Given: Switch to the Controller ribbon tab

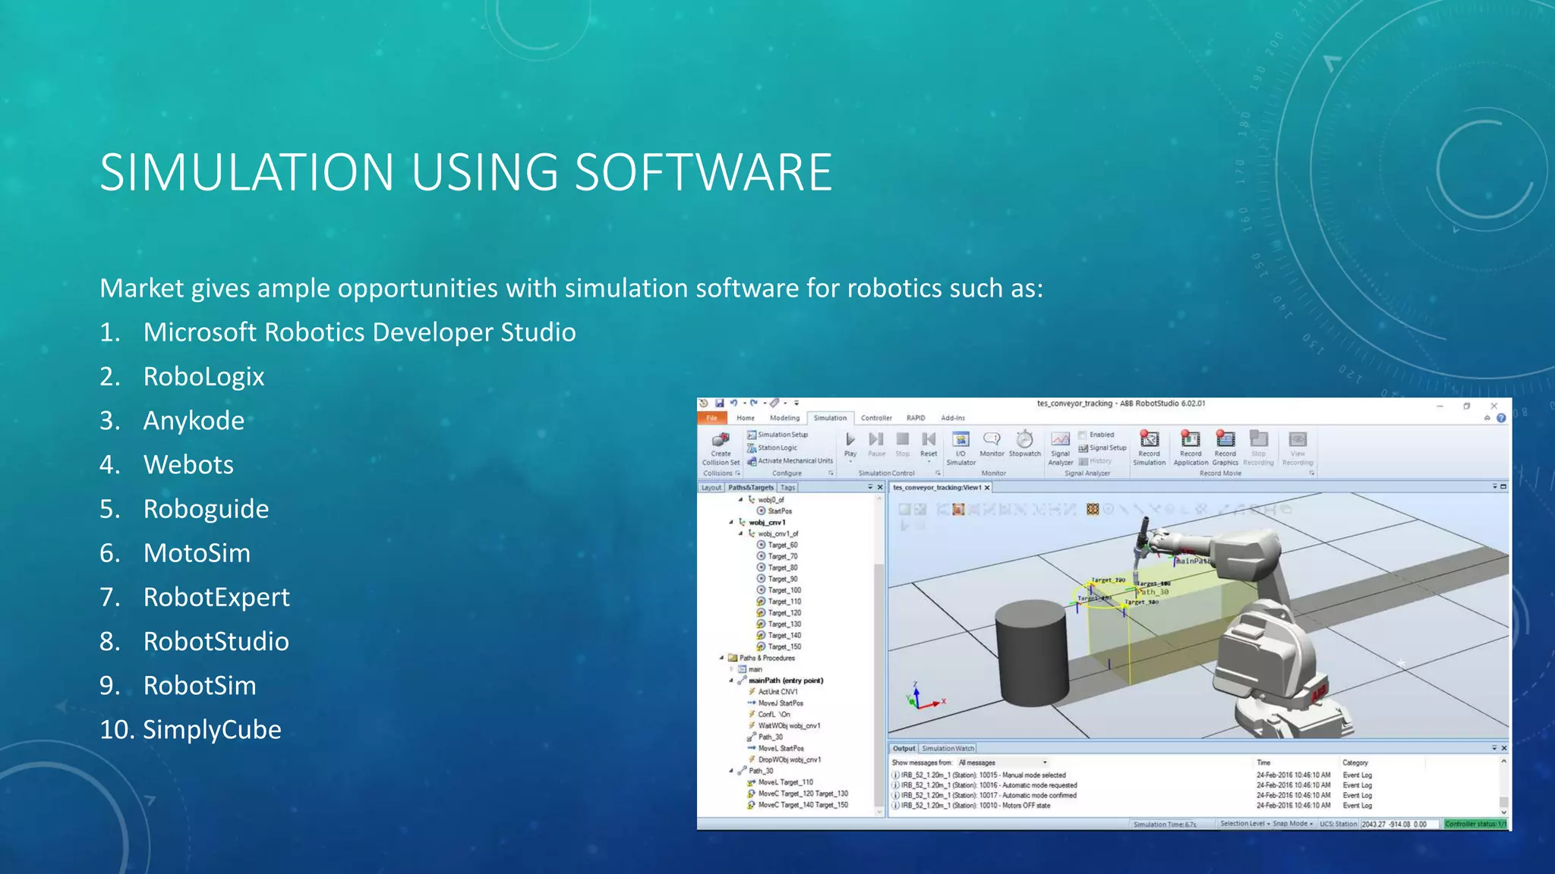Looking at the screenshot, I should point(876,418).
